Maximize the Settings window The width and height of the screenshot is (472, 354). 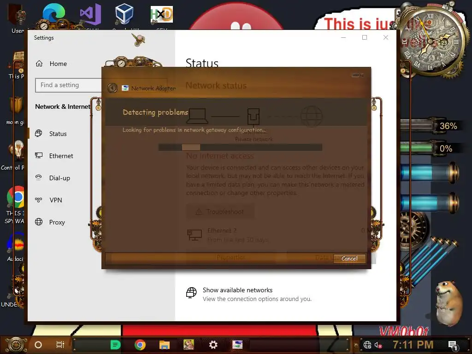(365, 37)
